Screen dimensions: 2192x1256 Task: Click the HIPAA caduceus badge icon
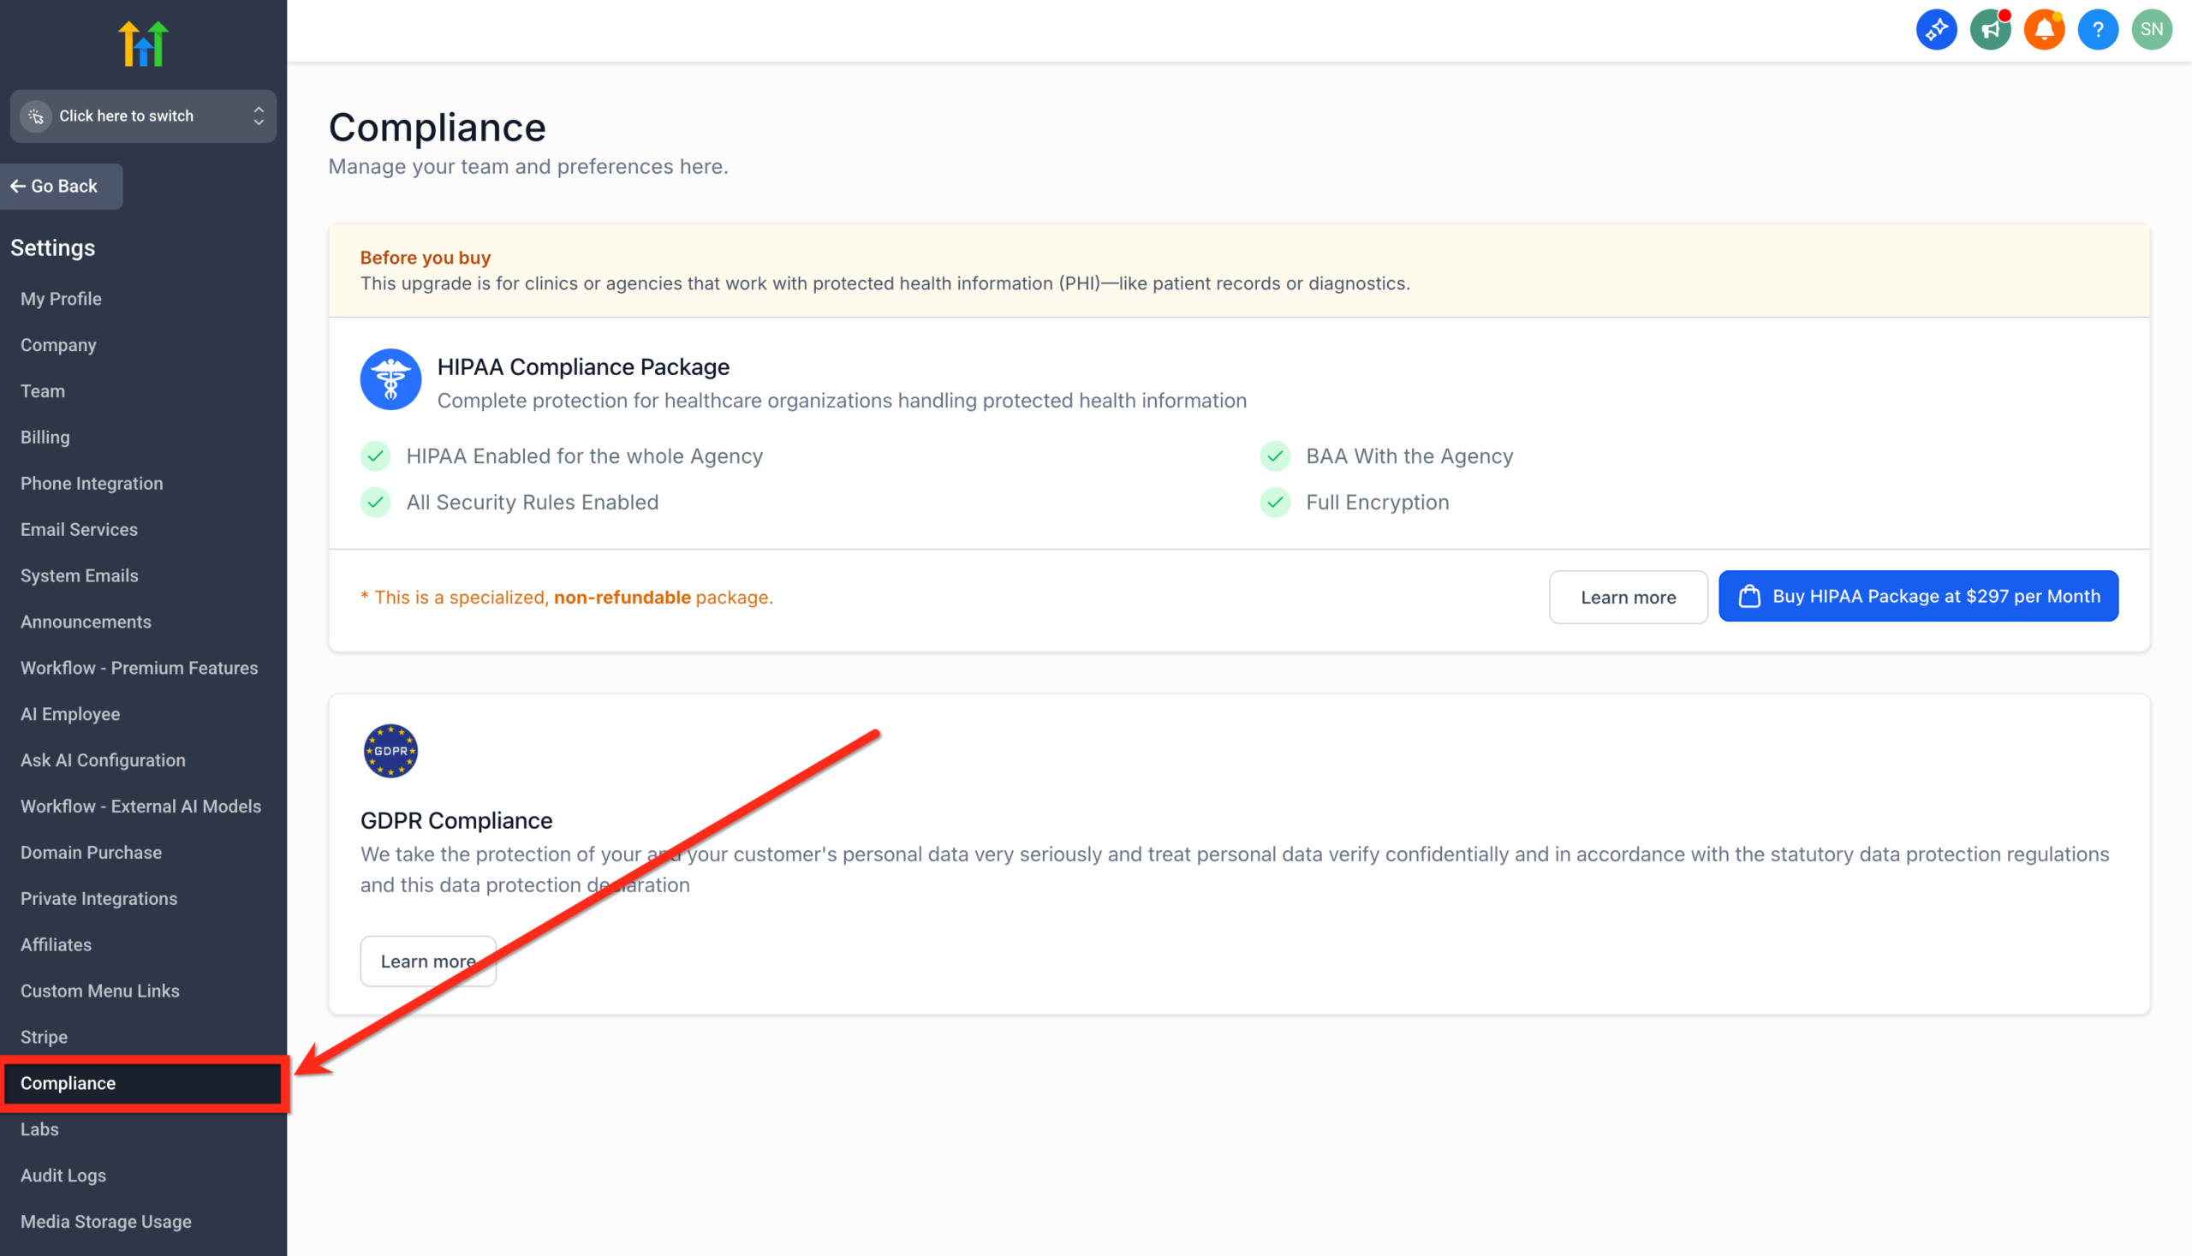(x=390, y=378)
